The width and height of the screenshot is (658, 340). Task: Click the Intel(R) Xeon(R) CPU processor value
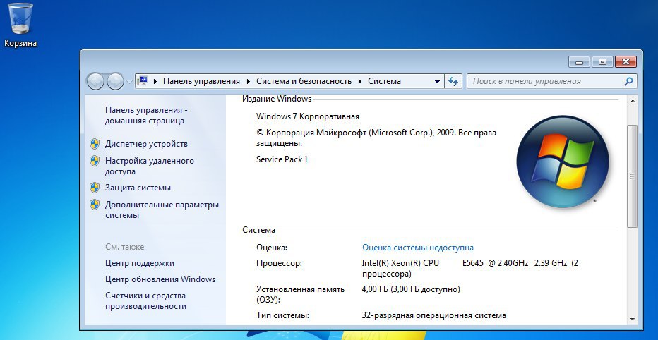[x=469, y=269]
